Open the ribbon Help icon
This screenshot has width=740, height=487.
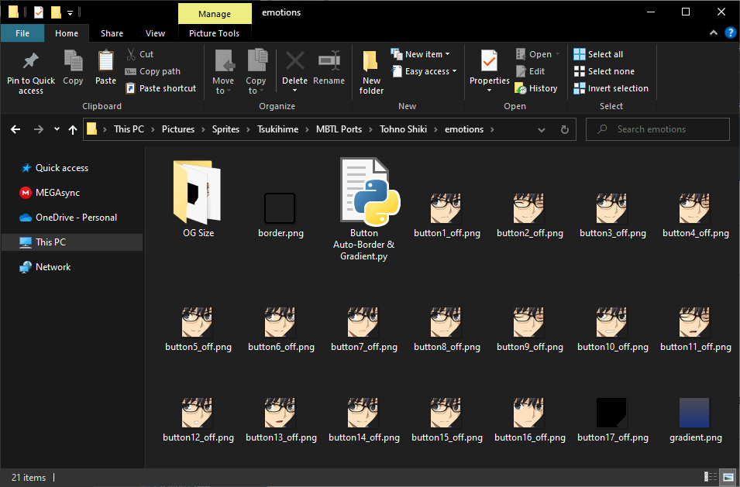[x=730, y=33]
